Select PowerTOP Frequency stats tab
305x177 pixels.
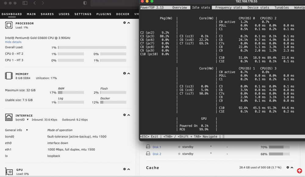click(x=229, y=8)
